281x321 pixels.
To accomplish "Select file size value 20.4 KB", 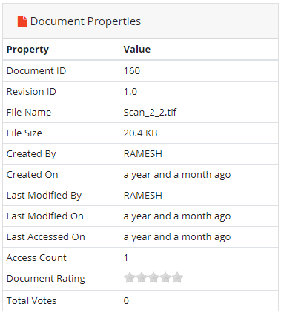I will (140, 133).
